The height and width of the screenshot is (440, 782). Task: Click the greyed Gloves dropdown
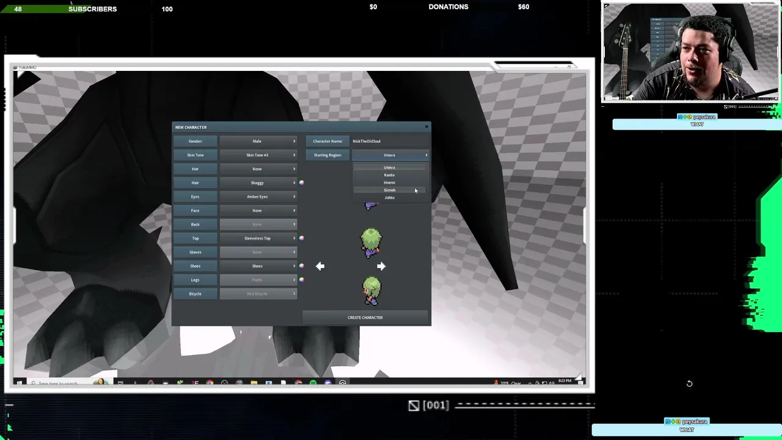(258, 252)
